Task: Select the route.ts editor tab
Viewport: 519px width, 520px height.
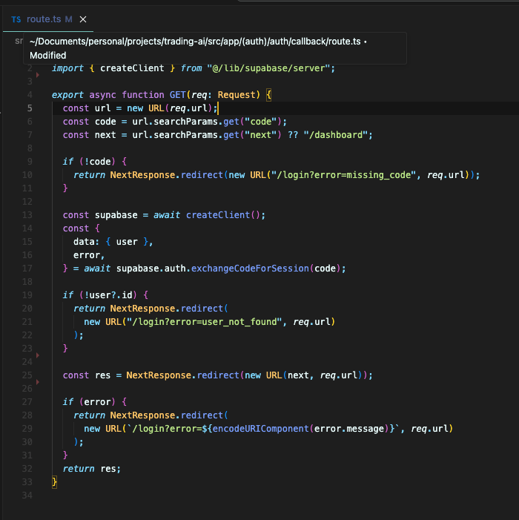Action: [48, 19]
